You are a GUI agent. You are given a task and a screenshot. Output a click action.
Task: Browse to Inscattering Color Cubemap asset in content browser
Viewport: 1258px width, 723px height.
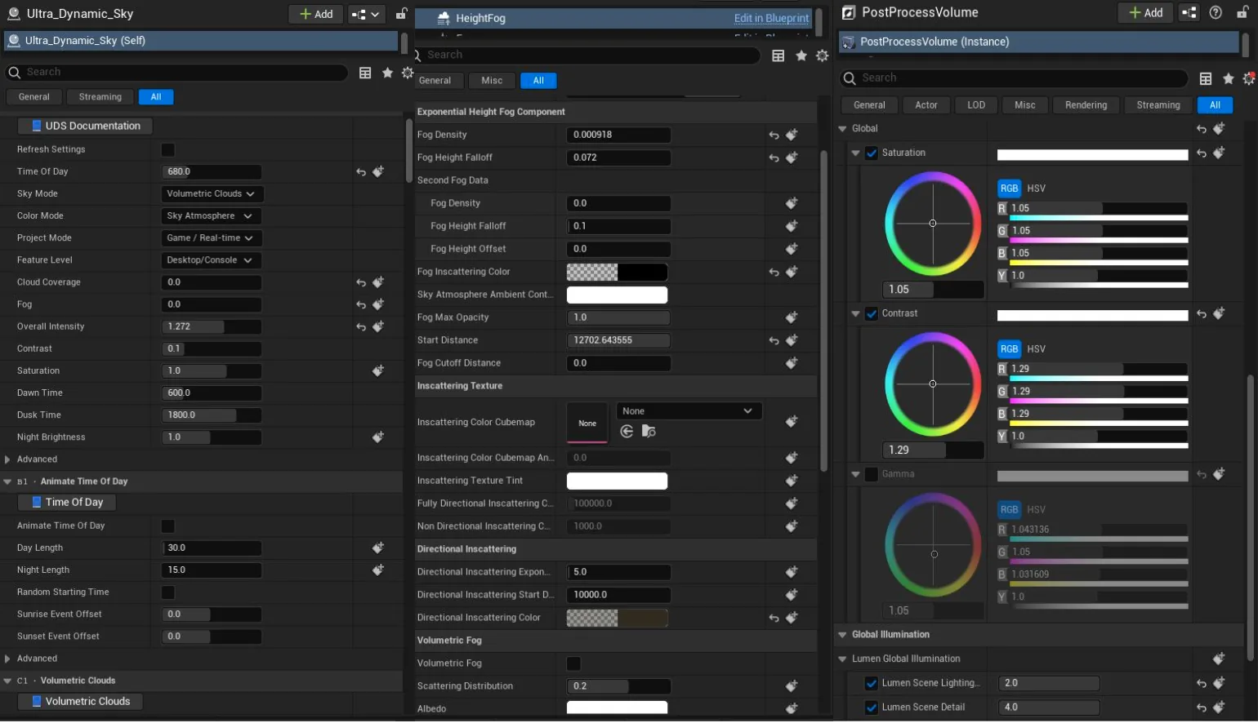[649, 432]
